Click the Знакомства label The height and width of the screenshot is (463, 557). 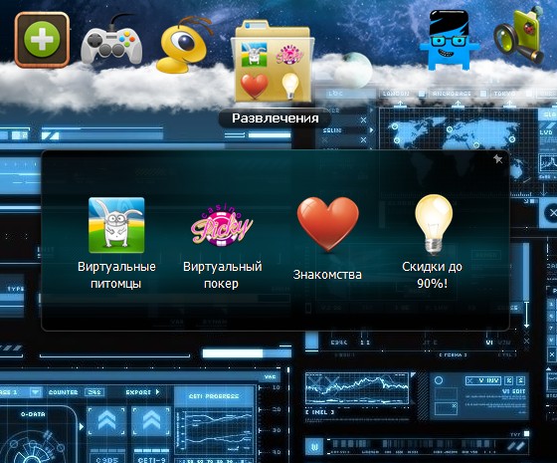(x=327, y=275)
